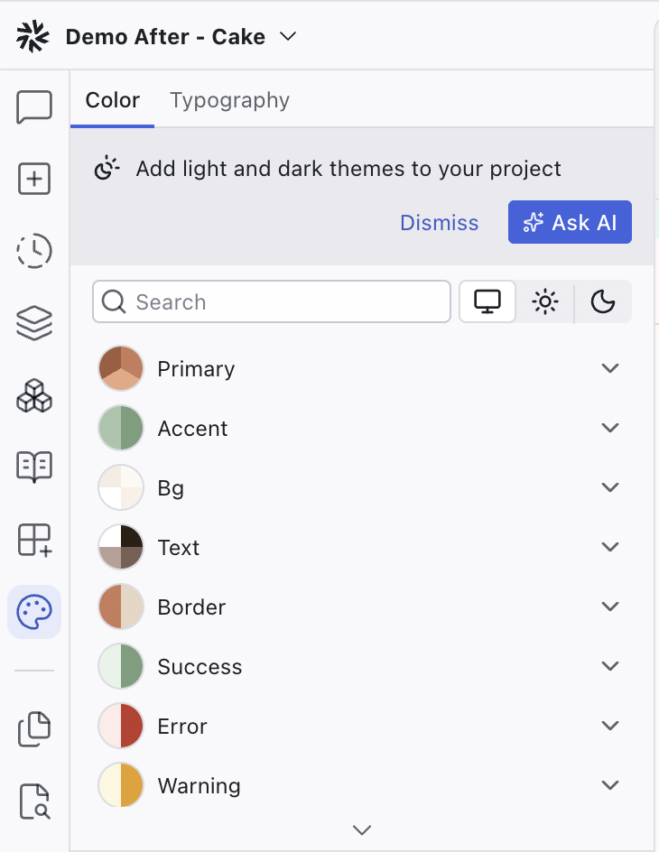The height and width of the screenshot is (852, 659).
Task: Open the comments panel in the sidebar
Action: click(33, 106)
